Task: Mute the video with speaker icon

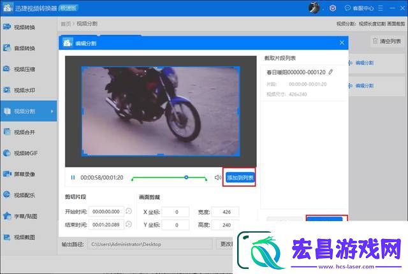Action: (218, 178)
